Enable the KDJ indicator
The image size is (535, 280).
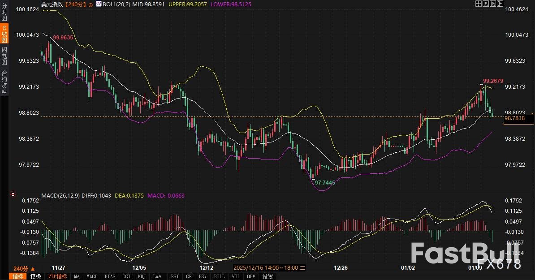tap(142, 276)
